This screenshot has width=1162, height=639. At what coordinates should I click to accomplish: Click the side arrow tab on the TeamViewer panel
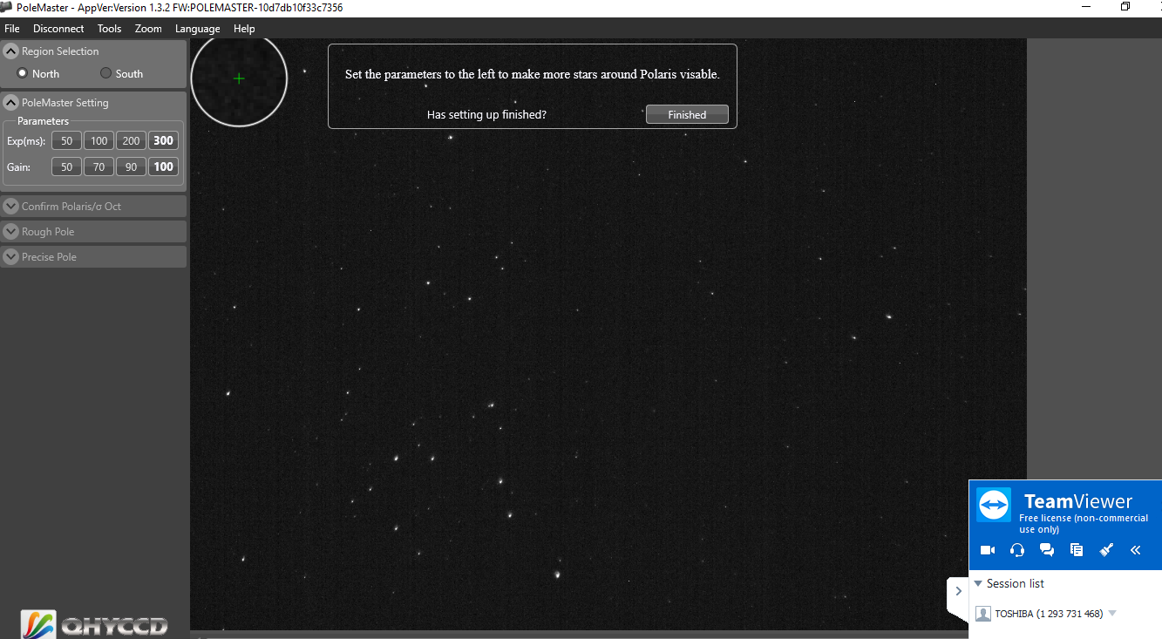point(958,591)
